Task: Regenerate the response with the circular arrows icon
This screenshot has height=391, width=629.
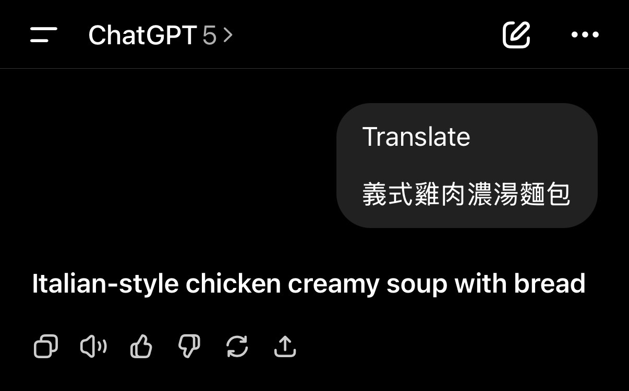Action: (237, 346)
